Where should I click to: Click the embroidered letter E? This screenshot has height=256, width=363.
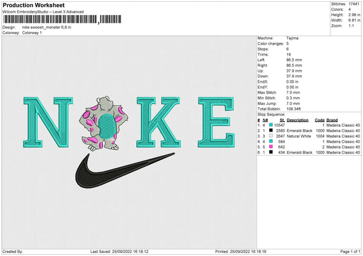[216, 122]
